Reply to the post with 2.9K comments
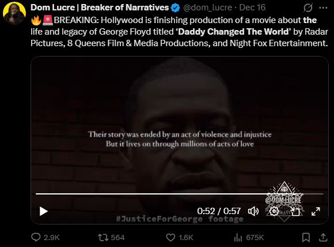This screenshot has height=247, width=334. (45, 237)
